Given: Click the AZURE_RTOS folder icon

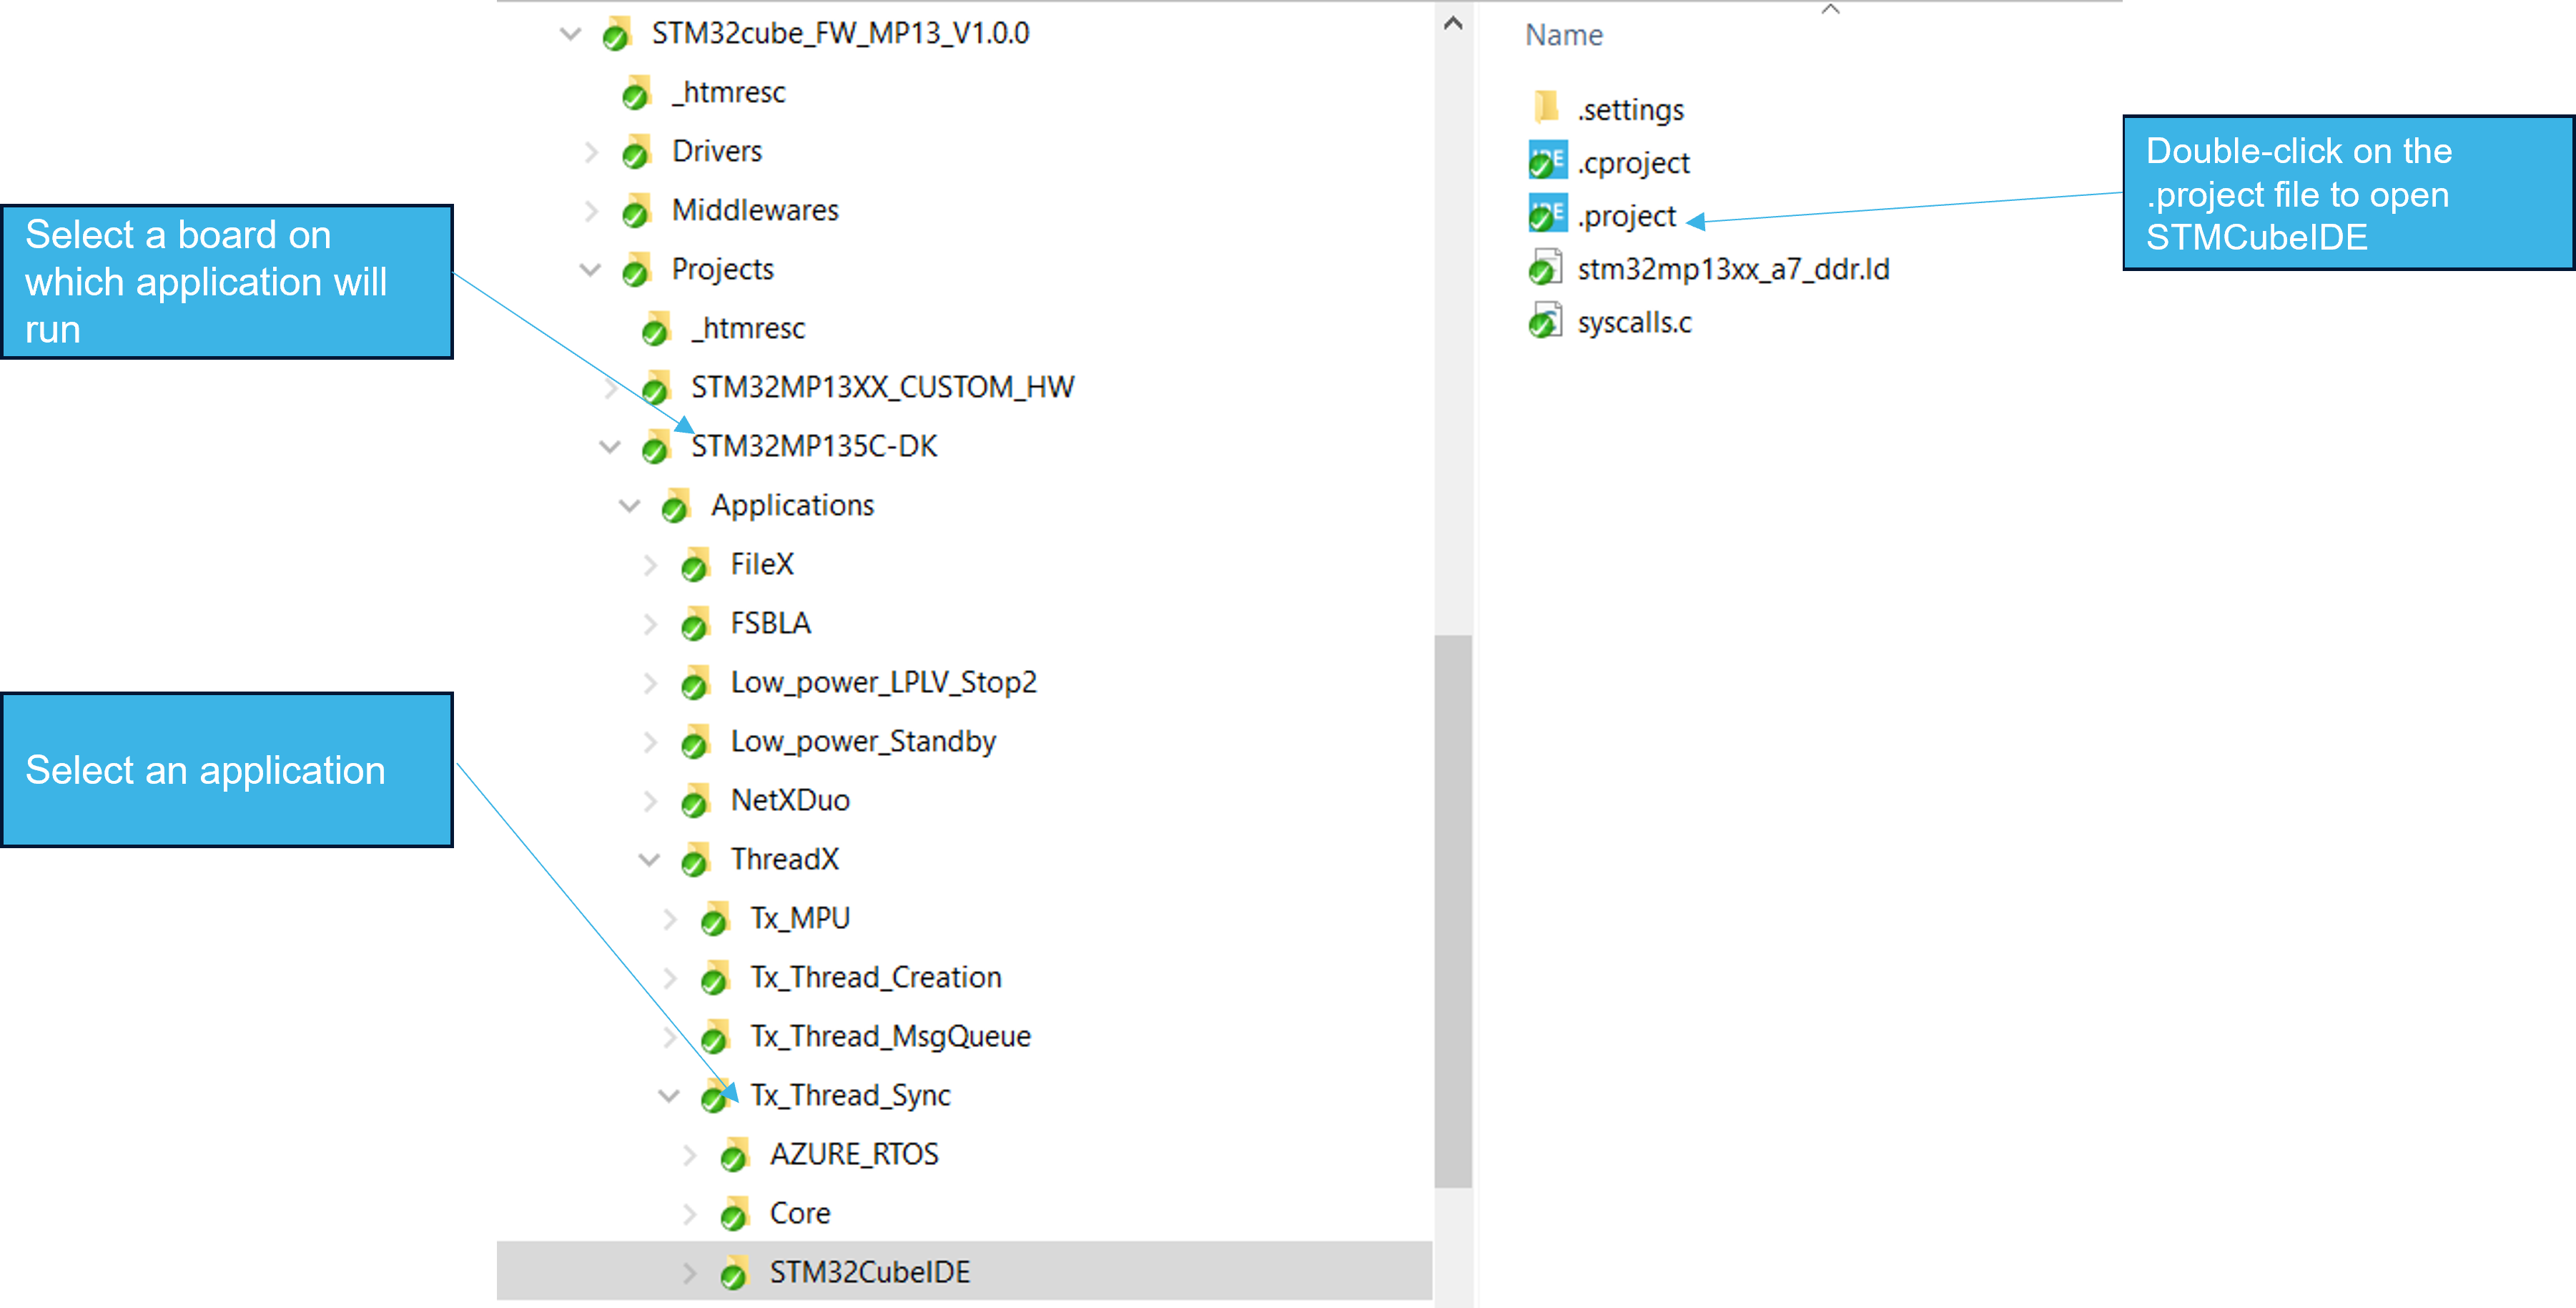Looking at the screenshot, I should [735, 1155].
